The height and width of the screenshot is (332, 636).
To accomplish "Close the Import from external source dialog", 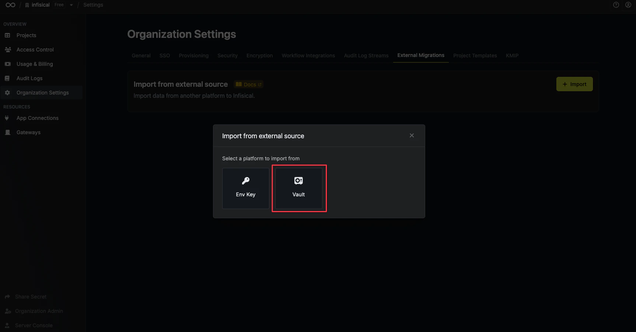I will [412, 136].
